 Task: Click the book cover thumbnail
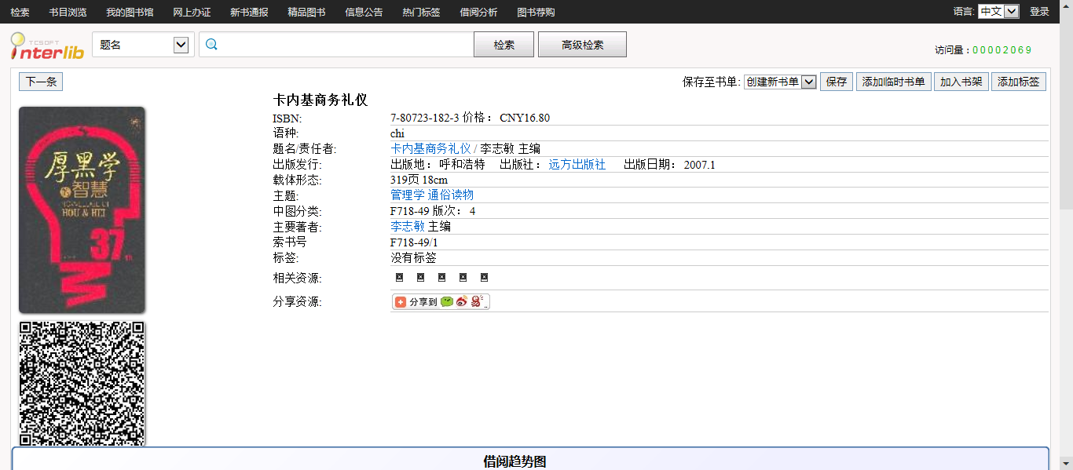pyautogui.click(x=82, y=210)
